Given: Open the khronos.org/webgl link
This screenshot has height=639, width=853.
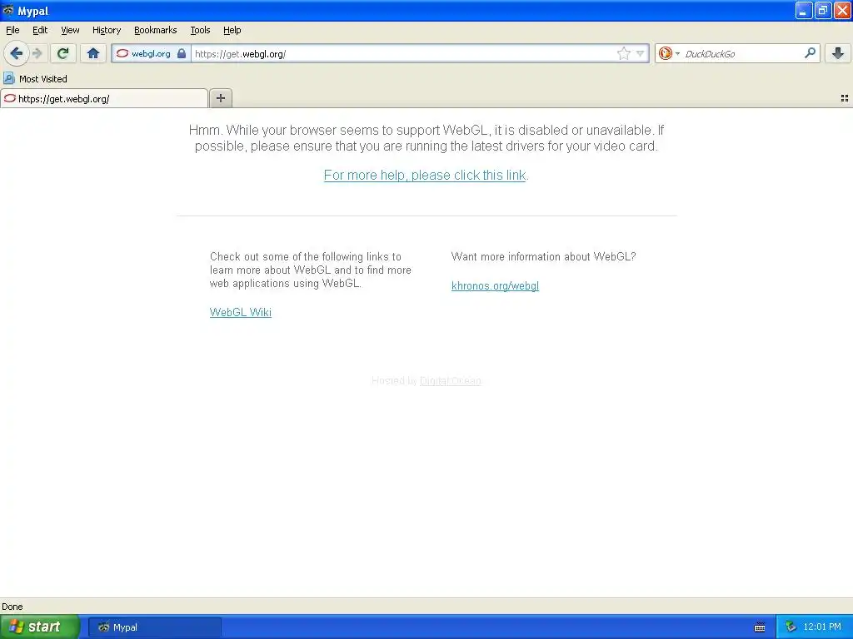Looking at the screenshot, I should [495, 286].
